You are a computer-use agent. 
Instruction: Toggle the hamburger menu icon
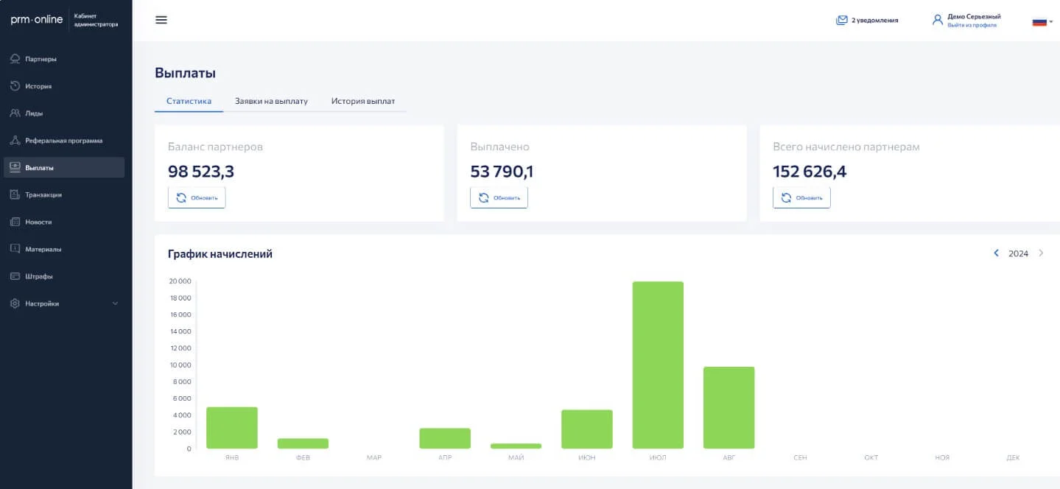point(161,20)
